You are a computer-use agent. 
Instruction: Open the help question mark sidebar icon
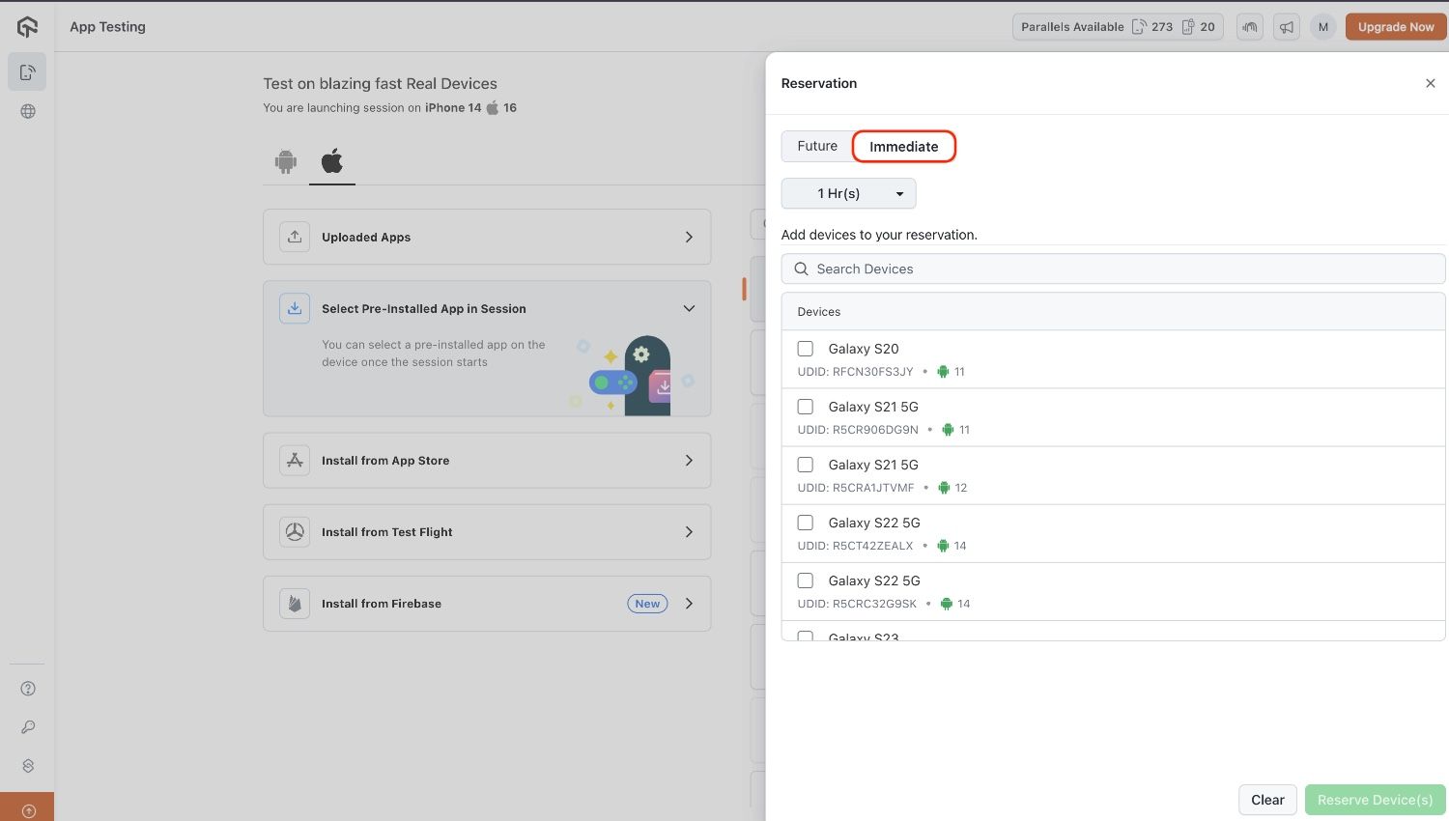coord(28,689)
